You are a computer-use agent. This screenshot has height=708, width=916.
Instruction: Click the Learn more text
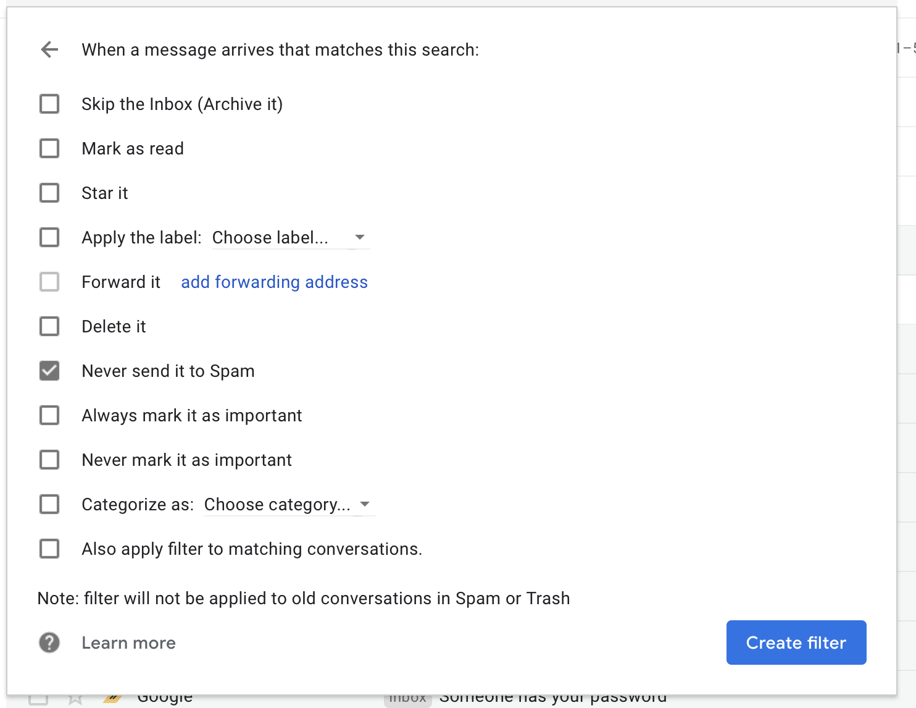tap(128, 643)
